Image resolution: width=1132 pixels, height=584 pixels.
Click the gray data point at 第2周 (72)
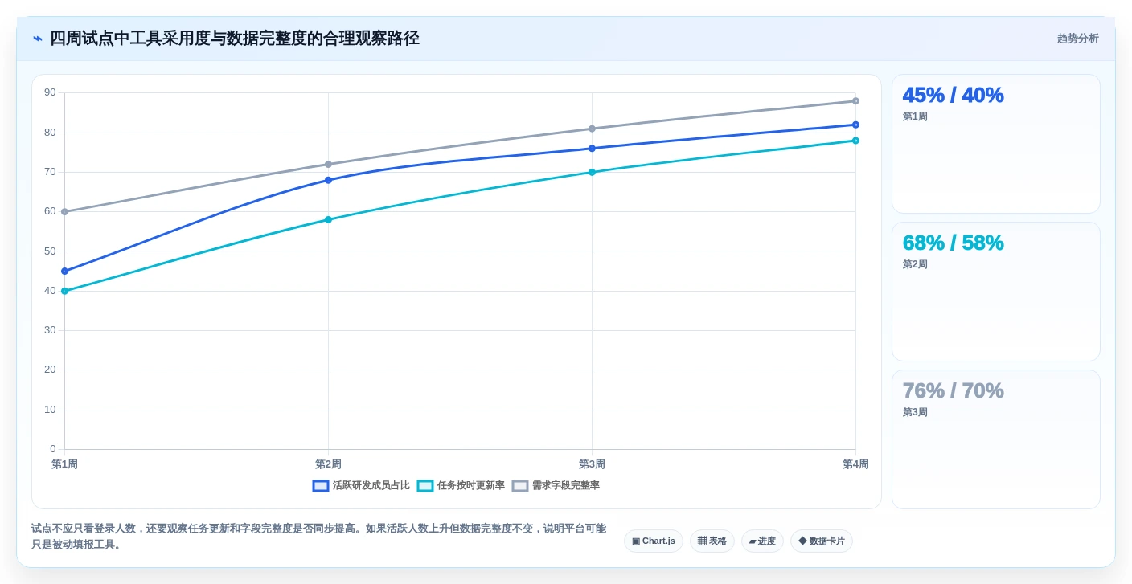[x=328, y=164]
